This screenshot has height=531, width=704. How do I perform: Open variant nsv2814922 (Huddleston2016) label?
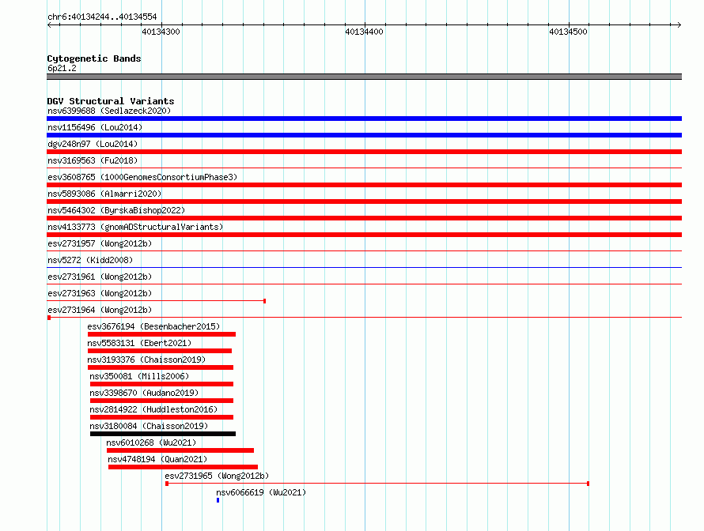(153, 409)
